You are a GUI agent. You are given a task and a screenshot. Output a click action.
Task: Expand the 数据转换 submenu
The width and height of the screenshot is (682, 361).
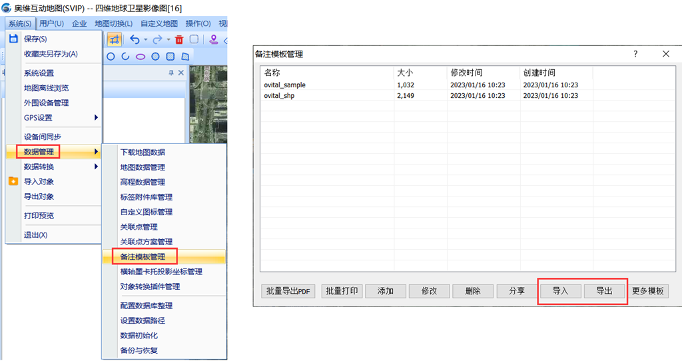[x=96, y=167]
